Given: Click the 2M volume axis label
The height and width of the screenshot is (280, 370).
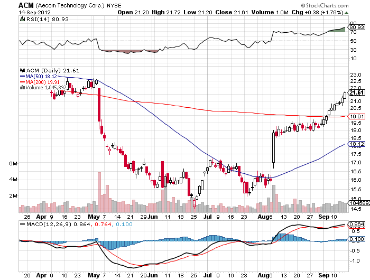Looking at the screenshot, I should pyautogui.click(x=13, y=196).
